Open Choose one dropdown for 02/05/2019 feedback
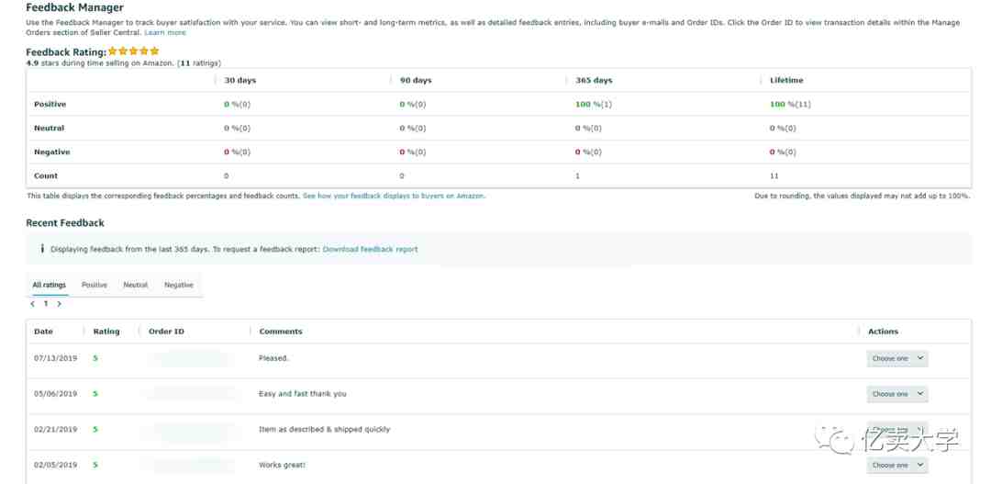991x484 pixels. pos(896,465)
